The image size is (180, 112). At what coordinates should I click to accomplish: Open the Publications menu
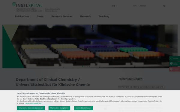[22, 16]
